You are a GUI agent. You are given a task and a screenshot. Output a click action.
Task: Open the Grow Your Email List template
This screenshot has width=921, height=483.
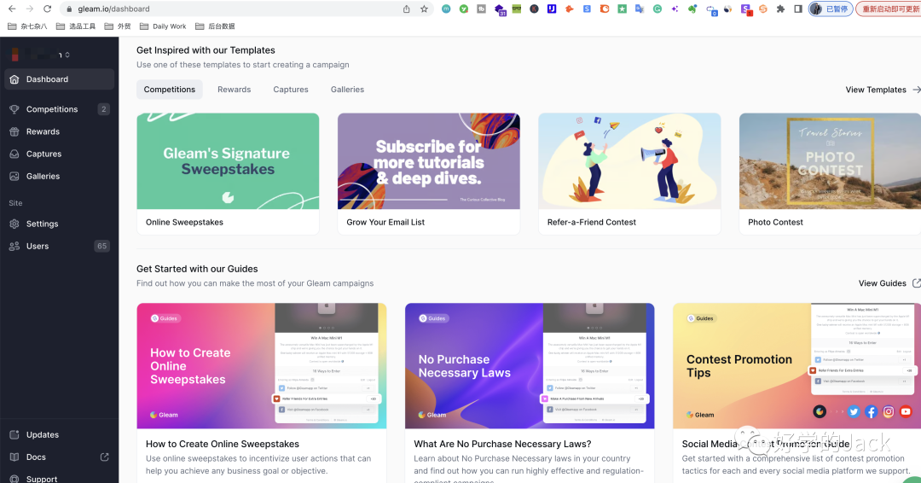click(x=429, y=174)
